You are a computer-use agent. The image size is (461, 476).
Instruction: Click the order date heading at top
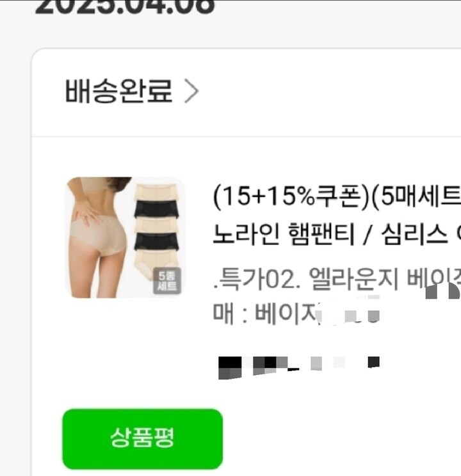point(125,6)
